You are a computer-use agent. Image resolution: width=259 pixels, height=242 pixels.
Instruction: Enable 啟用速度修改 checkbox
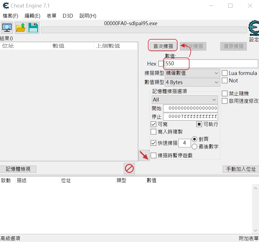pyautogui.click(x=224, y=101)
